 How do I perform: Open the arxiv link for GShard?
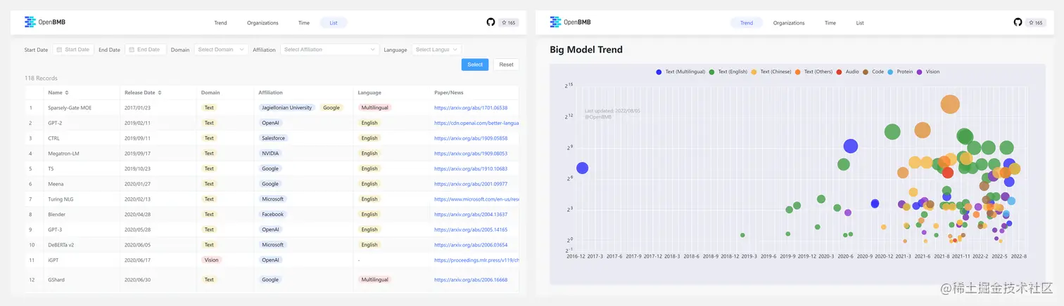pyautogui.click(x=471, y=279)
